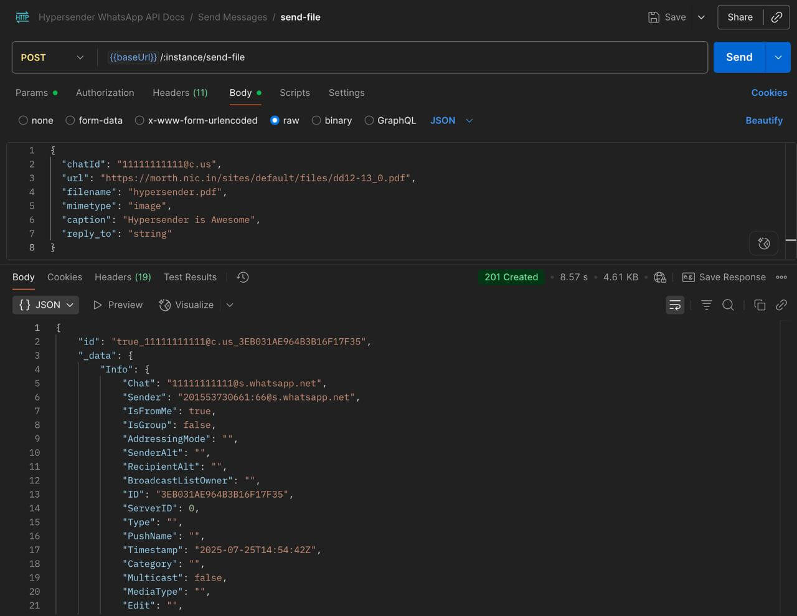Screen dimensions: 797x616
Task: Click the Preview play icon
Action: click(97, 305)
